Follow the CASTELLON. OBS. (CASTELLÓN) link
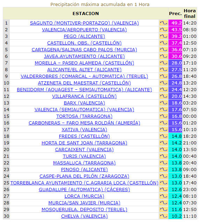The image size is (201, 224). click(84, 43)
